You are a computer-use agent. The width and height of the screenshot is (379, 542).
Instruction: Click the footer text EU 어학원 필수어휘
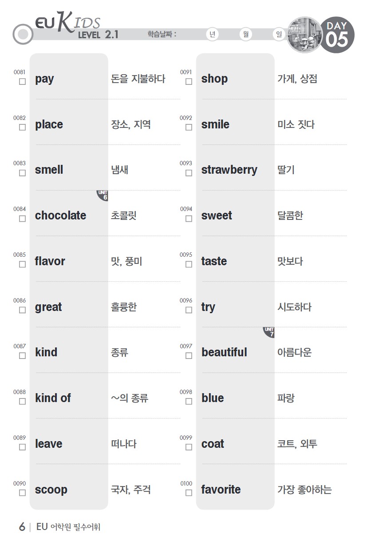pos(68,527)
